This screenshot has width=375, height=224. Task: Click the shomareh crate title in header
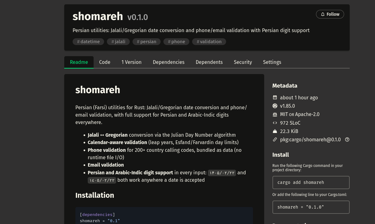[x=98, y=16]
